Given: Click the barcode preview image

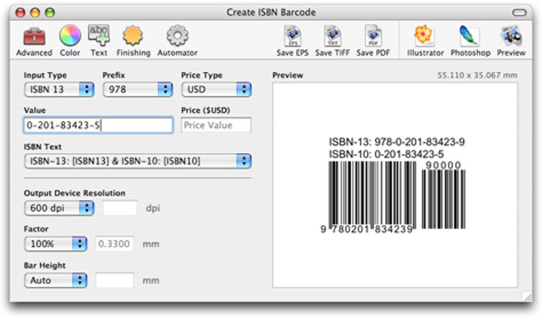Looking at the screenshot, I should 395,185.
